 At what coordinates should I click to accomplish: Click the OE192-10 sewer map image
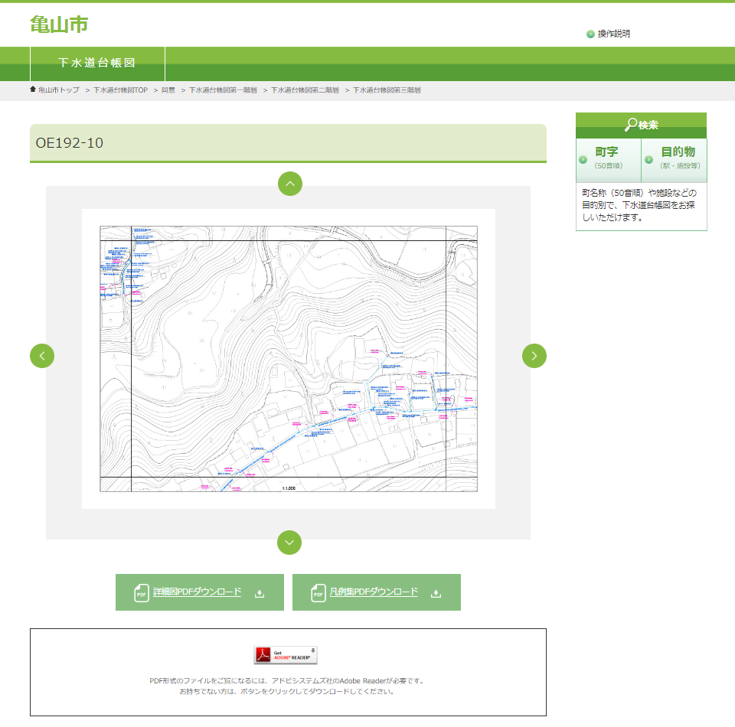click(x=289, y=359)
